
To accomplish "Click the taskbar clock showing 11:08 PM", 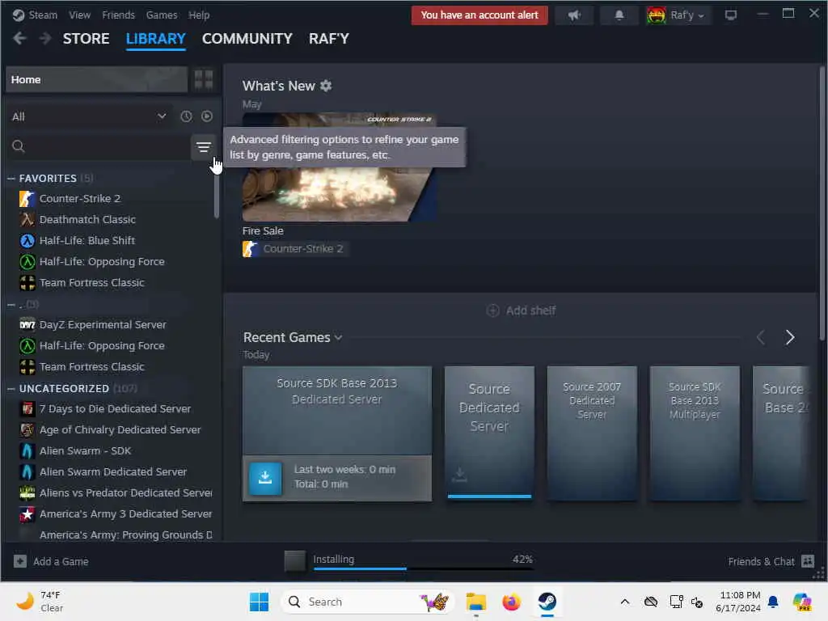I will tap(738, 602).
